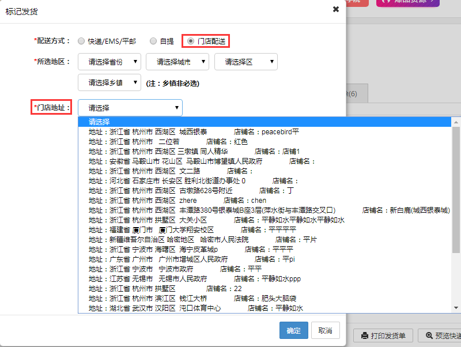Select the 门店配送 radio button

point(191,41)
